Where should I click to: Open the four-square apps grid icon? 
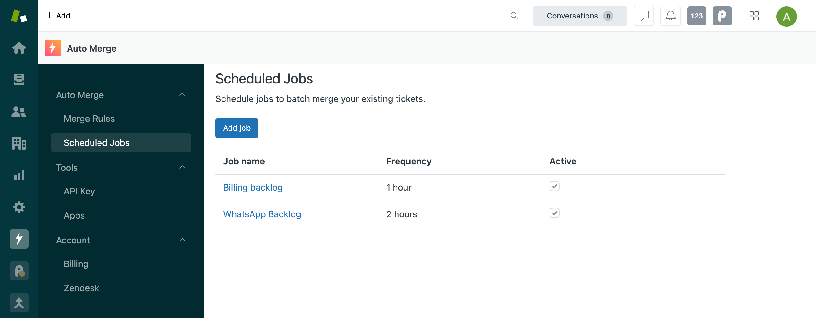tap(754, 16)
